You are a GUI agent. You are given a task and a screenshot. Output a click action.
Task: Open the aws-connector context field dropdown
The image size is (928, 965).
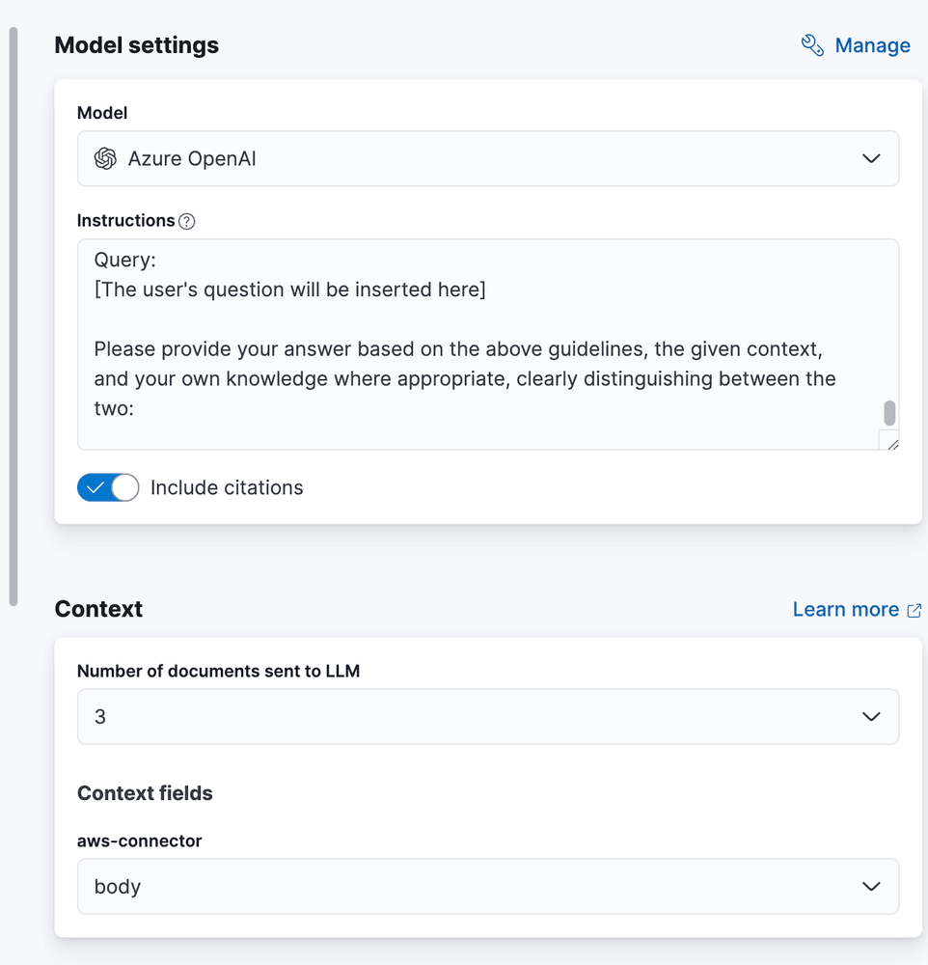(x=487, y=886)
